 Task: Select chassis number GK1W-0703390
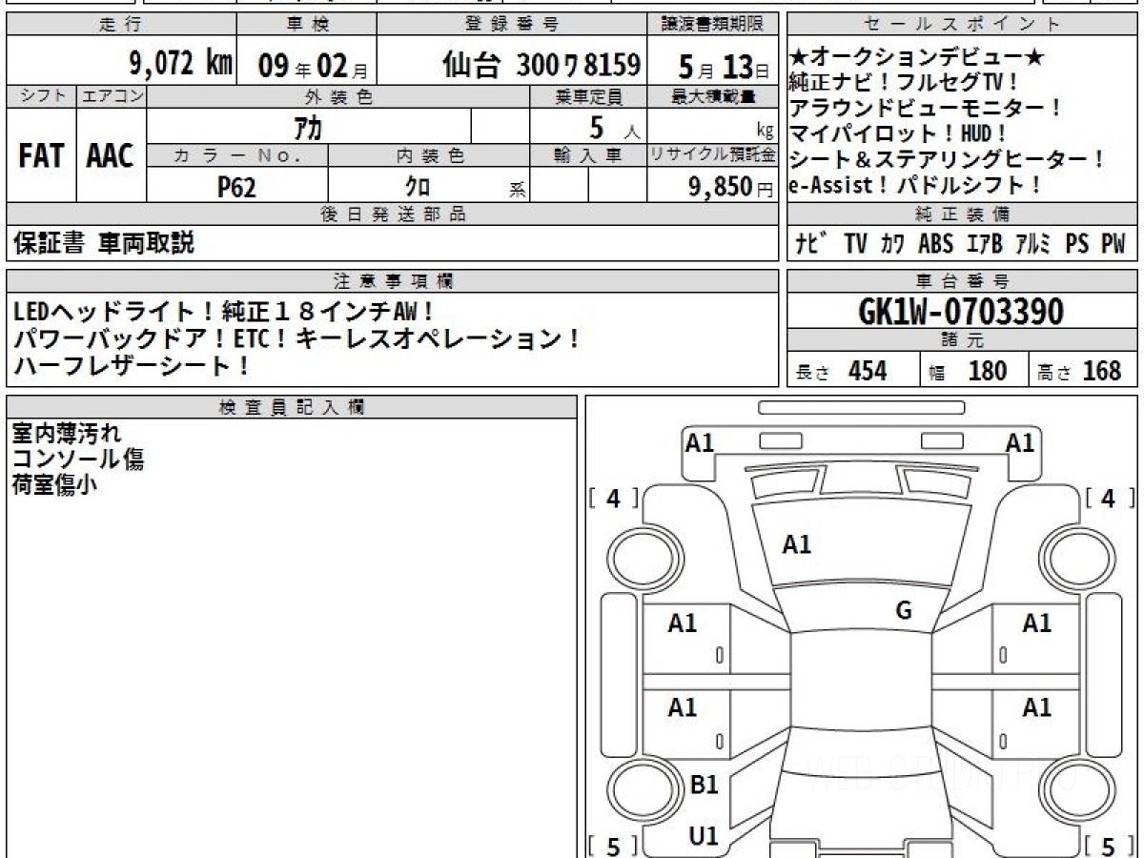pyautogui.click(x=962, y=311)
